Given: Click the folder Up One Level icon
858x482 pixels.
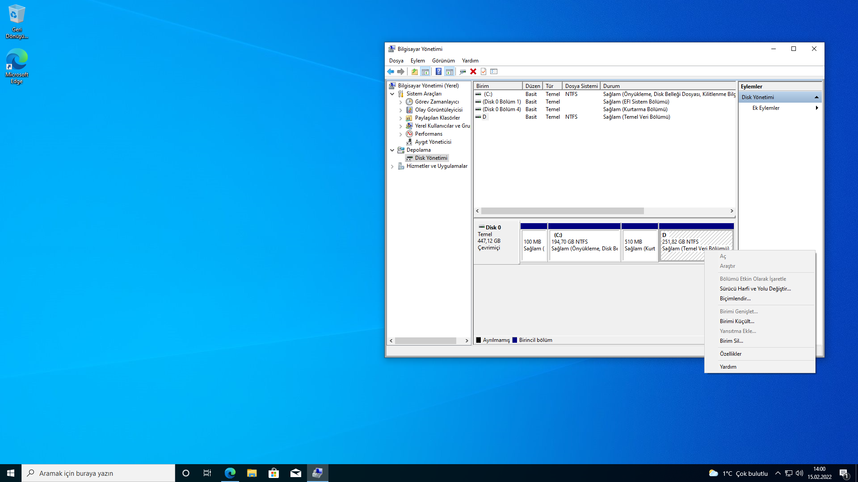Looking at the screenshot, I should (415, 71).
